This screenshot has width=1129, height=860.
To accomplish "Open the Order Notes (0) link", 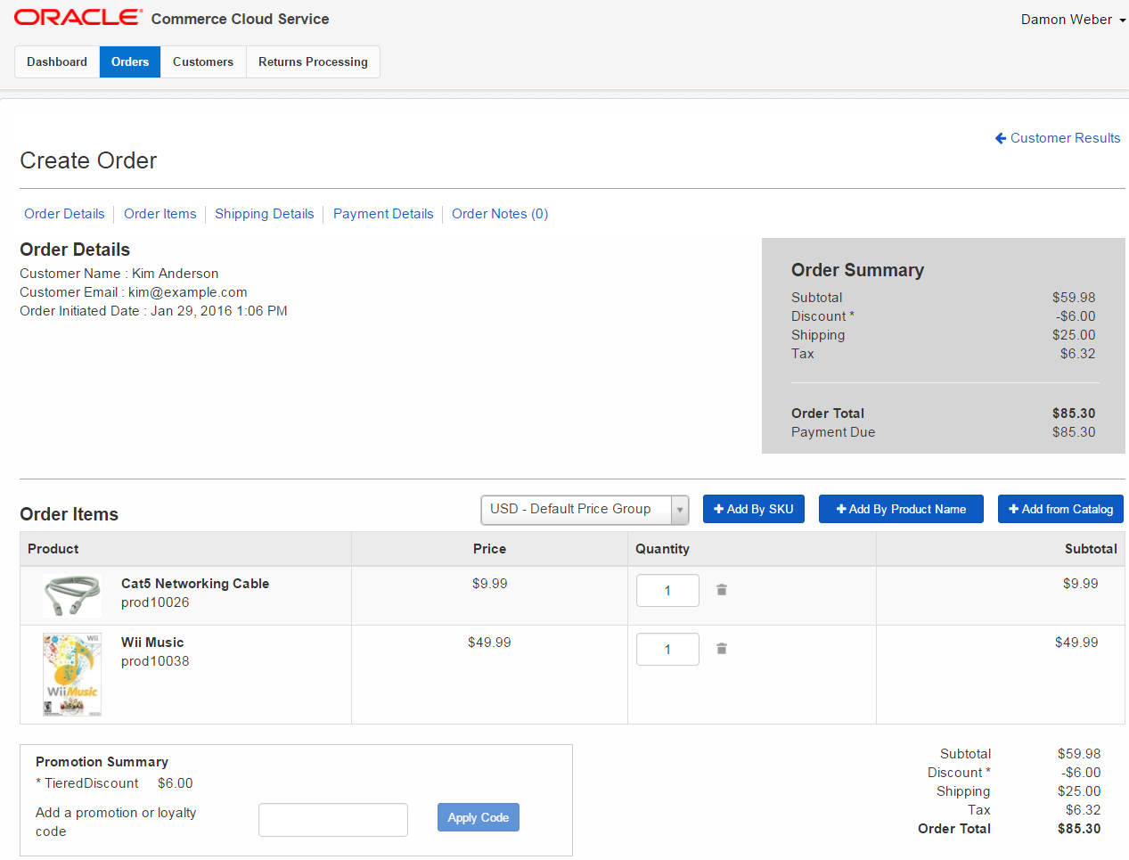I will [499, 214].
